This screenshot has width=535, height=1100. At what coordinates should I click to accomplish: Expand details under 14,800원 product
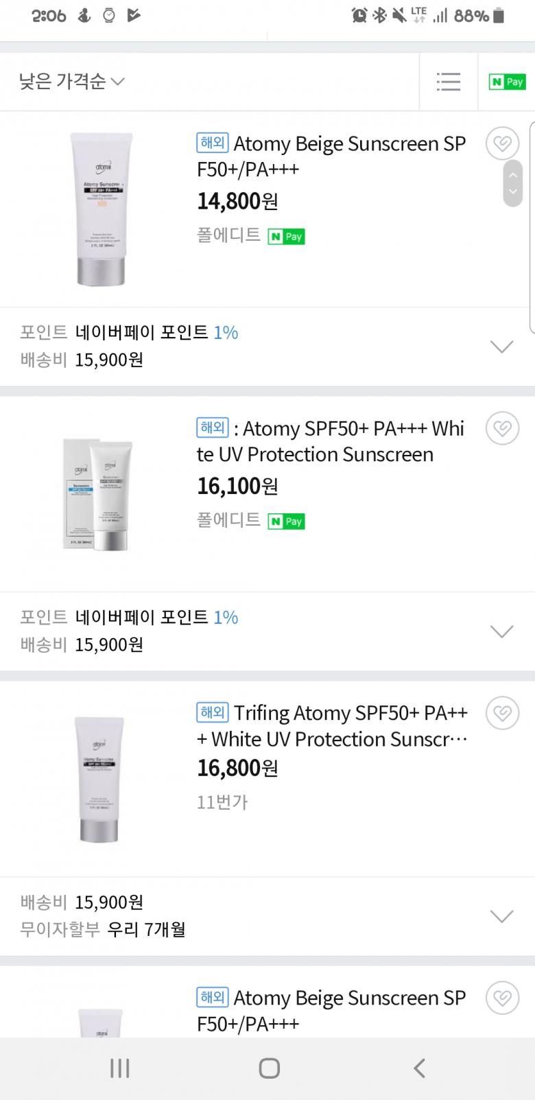tap(502, 347)
